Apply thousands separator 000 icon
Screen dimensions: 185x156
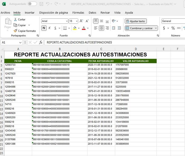(x=179, y=28)
